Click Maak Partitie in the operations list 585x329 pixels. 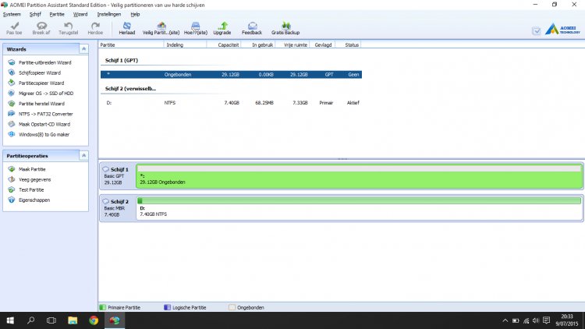click(31, 169)
